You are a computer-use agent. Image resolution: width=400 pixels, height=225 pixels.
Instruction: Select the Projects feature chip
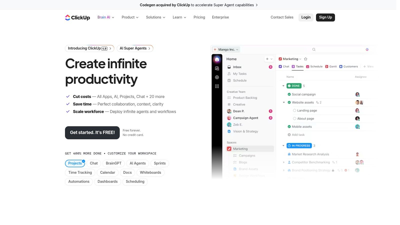(75, 163)
